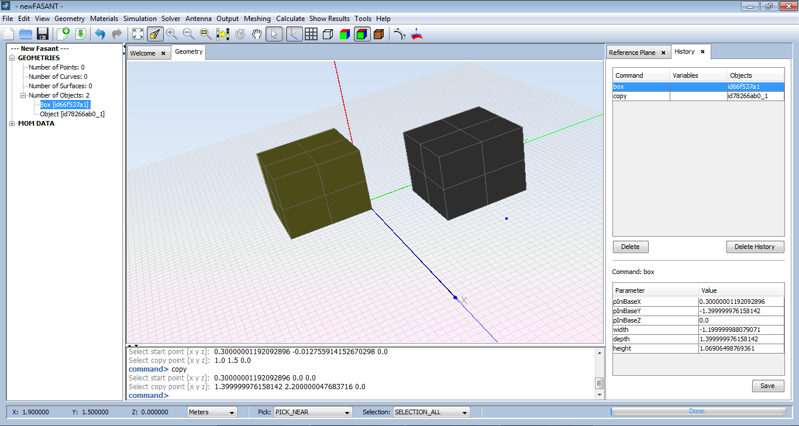The height and width of the screenshot is (426, 799).
Task: Switch to the Reference Plane tab
Action: tap(632, 53)
